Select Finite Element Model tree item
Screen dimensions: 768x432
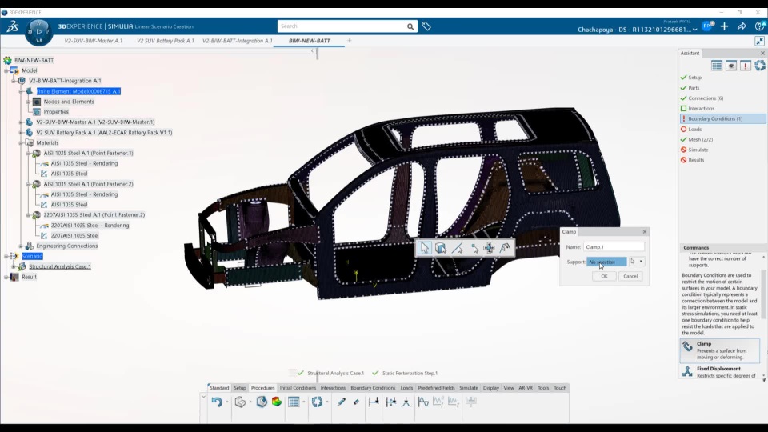pos(78,91)
